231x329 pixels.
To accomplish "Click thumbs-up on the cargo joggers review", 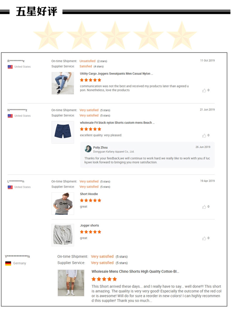I will [x=204, y=90].
